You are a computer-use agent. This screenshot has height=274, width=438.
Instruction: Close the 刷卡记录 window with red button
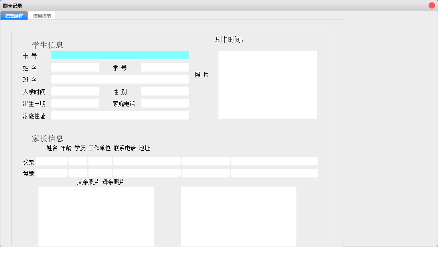(432, 6)
